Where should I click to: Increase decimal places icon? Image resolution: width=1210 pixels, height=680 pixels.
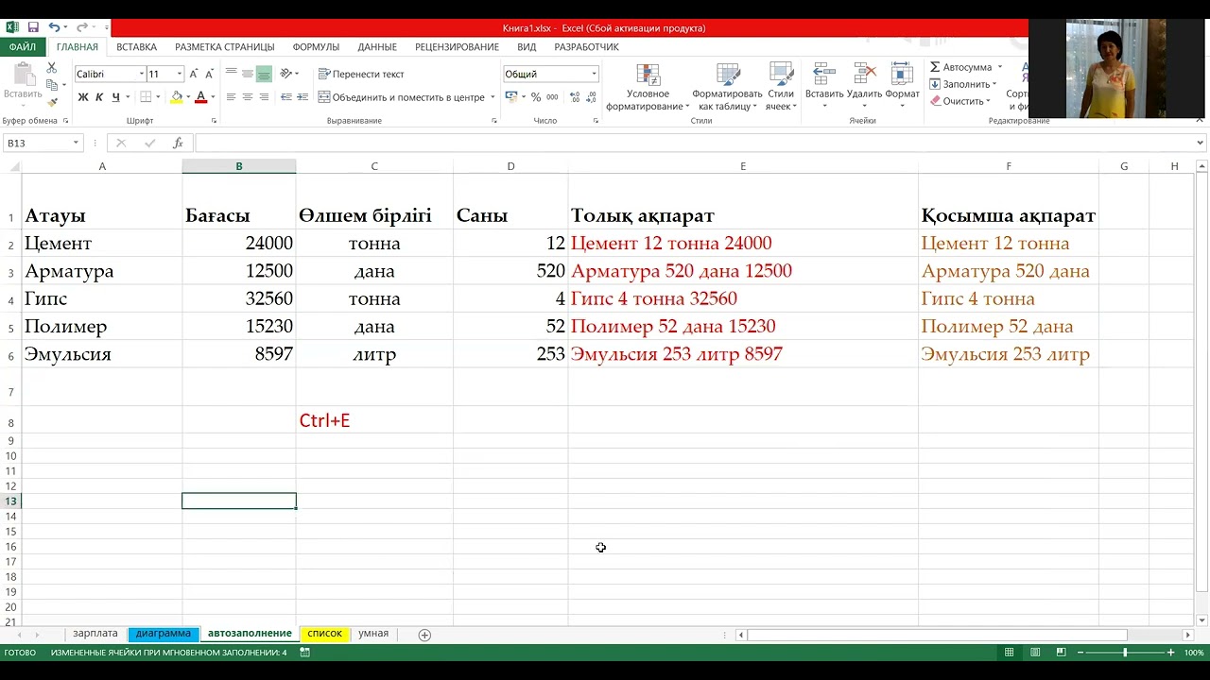tap(574, 97)
